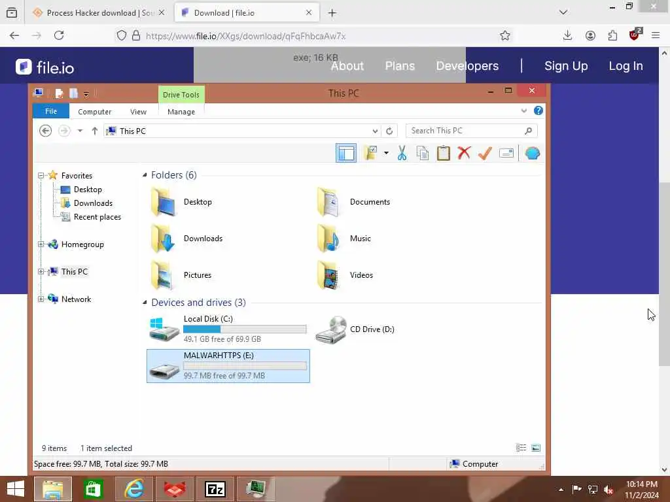Open Internet Explorer from the taskbar
This screenshot has height=502, width=670.
point(134,489)
